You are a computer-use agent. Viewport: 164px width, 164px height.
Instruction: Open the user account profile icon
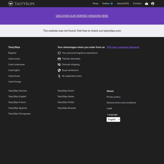pos(153,4)
